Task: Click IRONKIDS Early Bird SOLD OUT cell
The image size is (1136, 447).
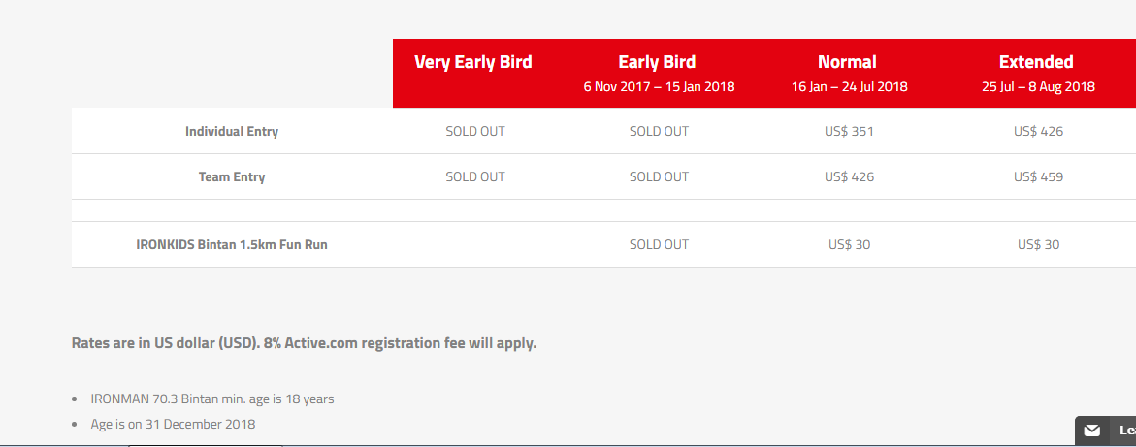Action: [659, 244]
